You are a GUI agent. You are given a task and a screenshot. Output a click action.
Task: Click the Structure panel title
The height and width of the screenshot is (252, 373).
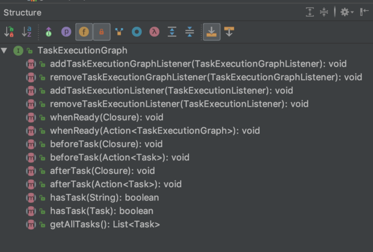[22, 13]
